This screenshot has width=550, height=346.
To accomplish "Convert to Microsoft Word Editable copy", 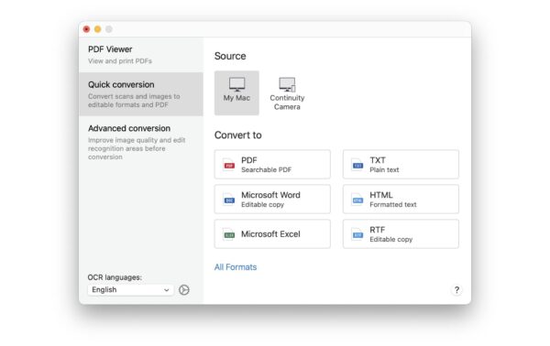I will (x=272, y=200).
